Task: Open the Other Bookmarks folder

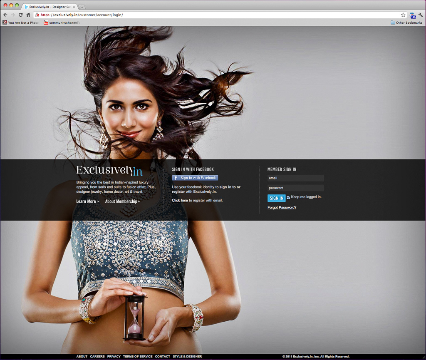Action: point(406,22)
